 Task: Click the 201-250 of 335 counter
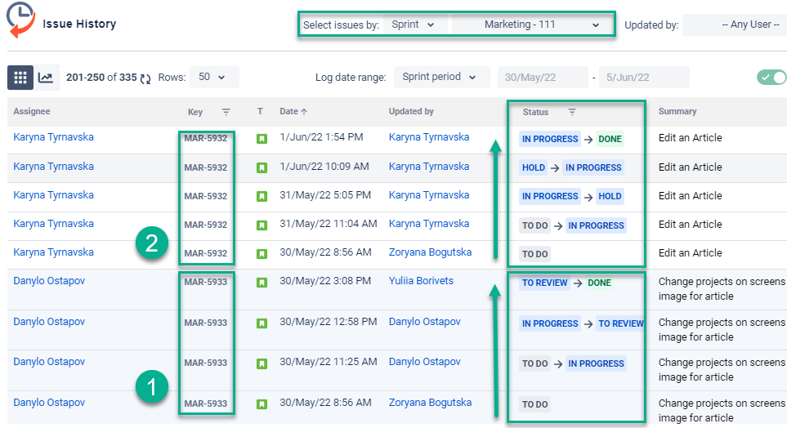(x=101, y=78)
